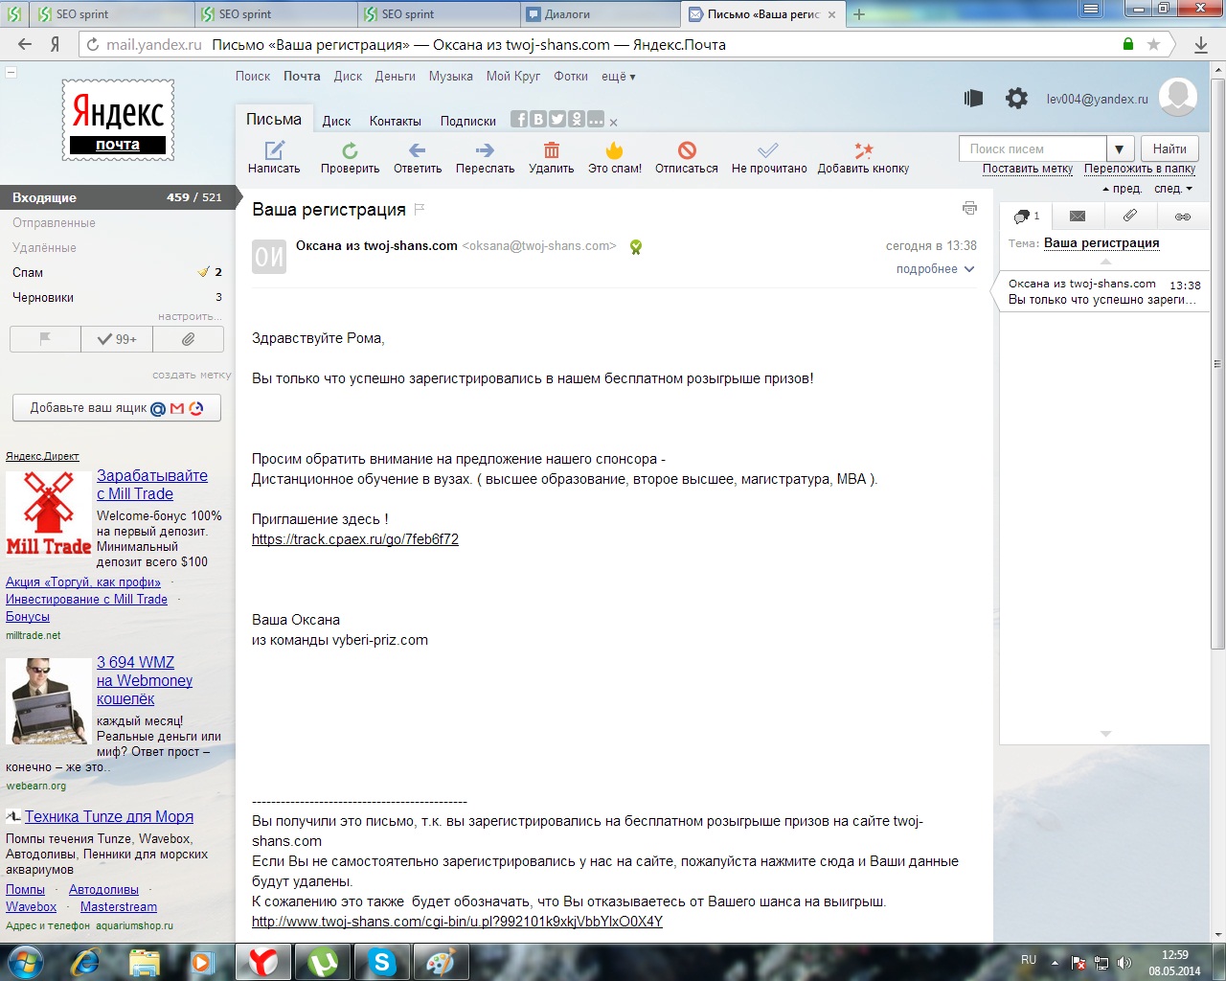Switch to Диск tab
This screenshot has width=1226, height=981.
pos(336,121)
